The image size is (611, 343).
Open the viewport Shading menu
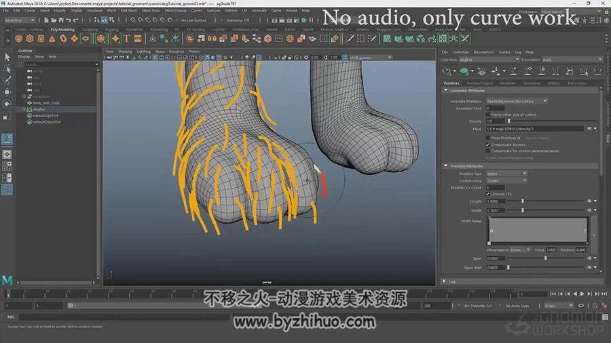125,52
